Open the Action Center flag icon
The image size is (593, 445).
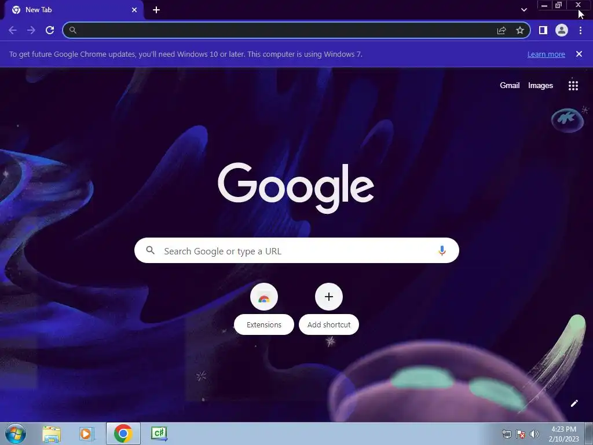521,434
